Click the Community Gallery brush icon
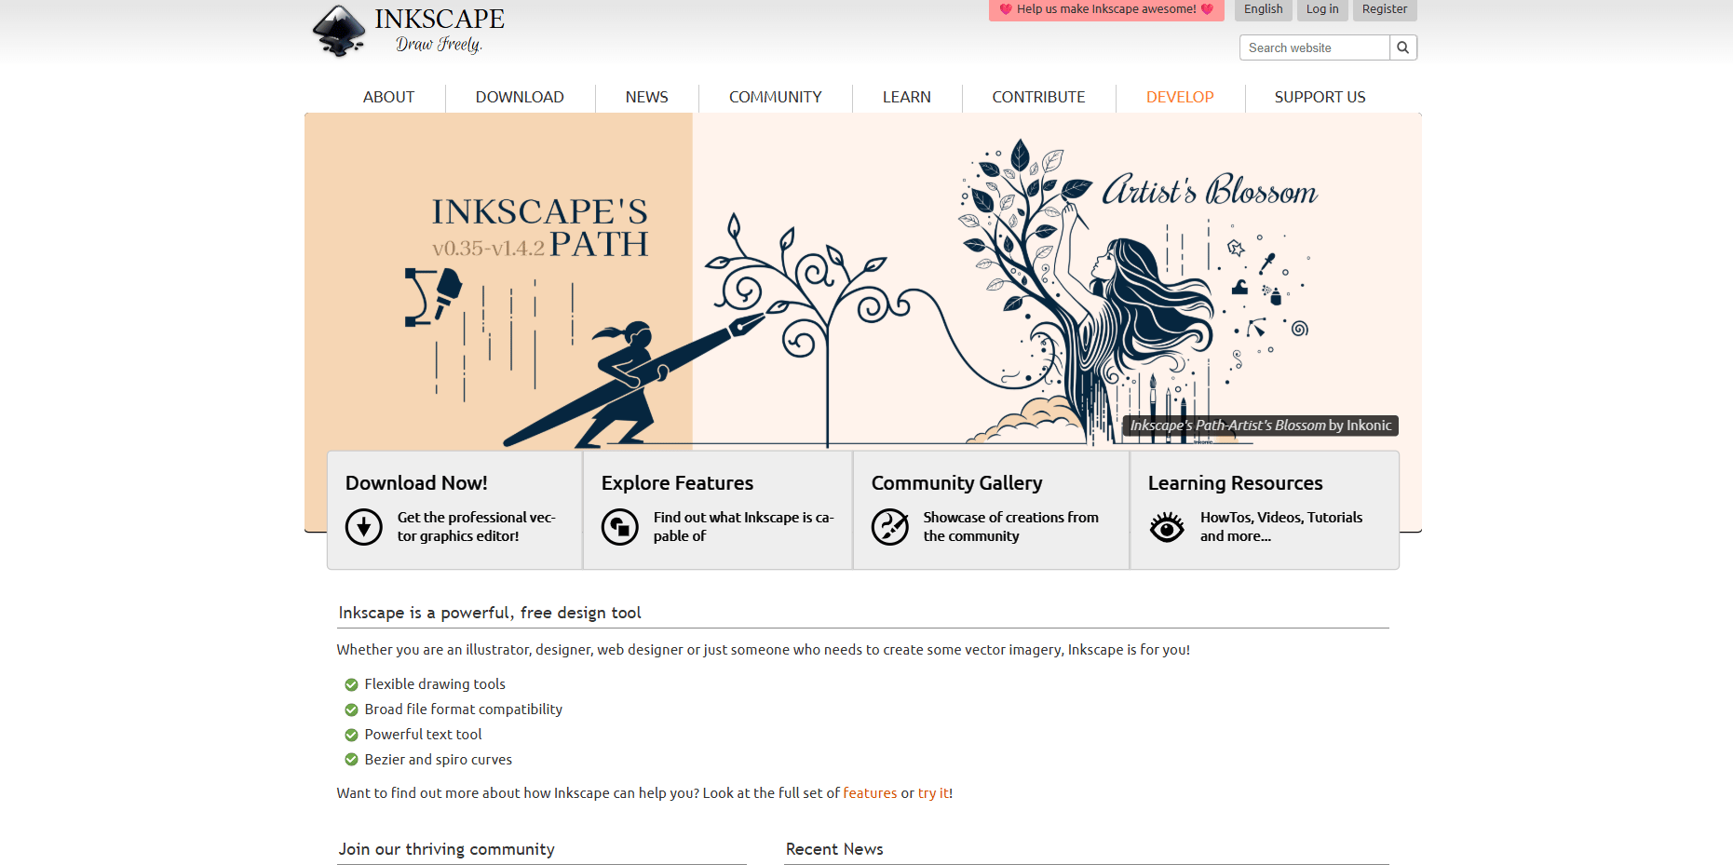This screenshot has width=1733, height=865. click(890, 527)
